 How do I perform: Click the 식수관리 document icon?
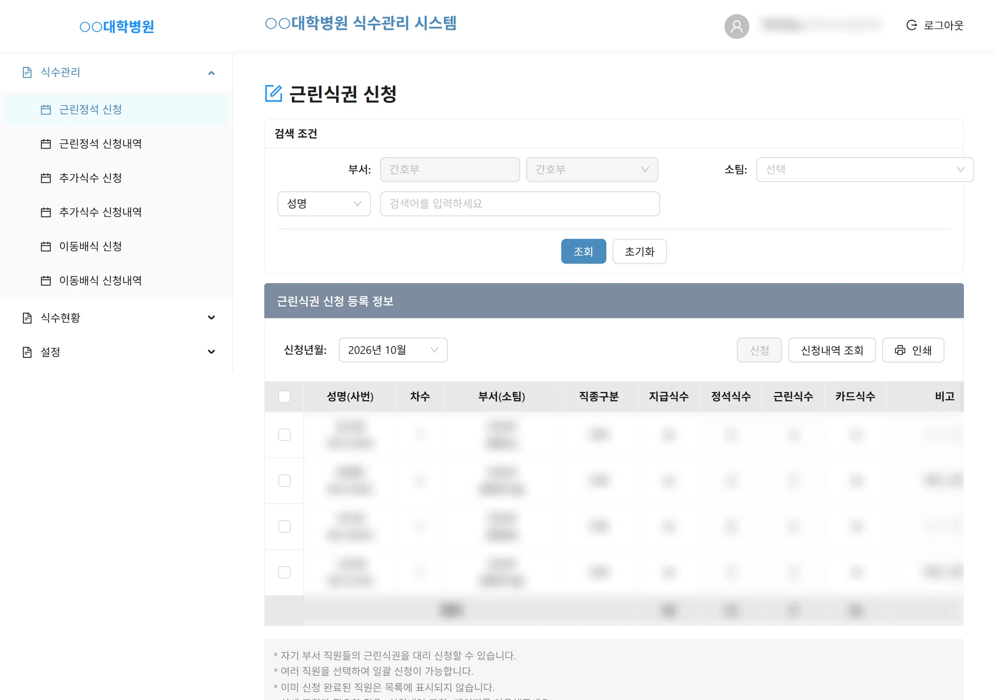pos(27,73)
